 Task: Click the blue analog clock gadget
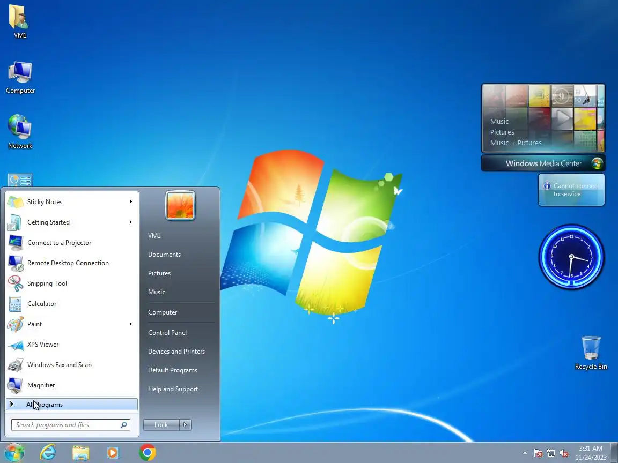point(571,257)
